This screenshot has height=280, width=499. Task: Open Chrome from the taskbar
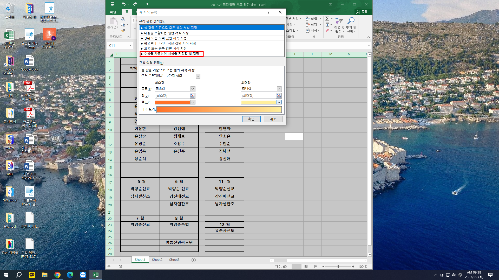[x=57, y=275]
